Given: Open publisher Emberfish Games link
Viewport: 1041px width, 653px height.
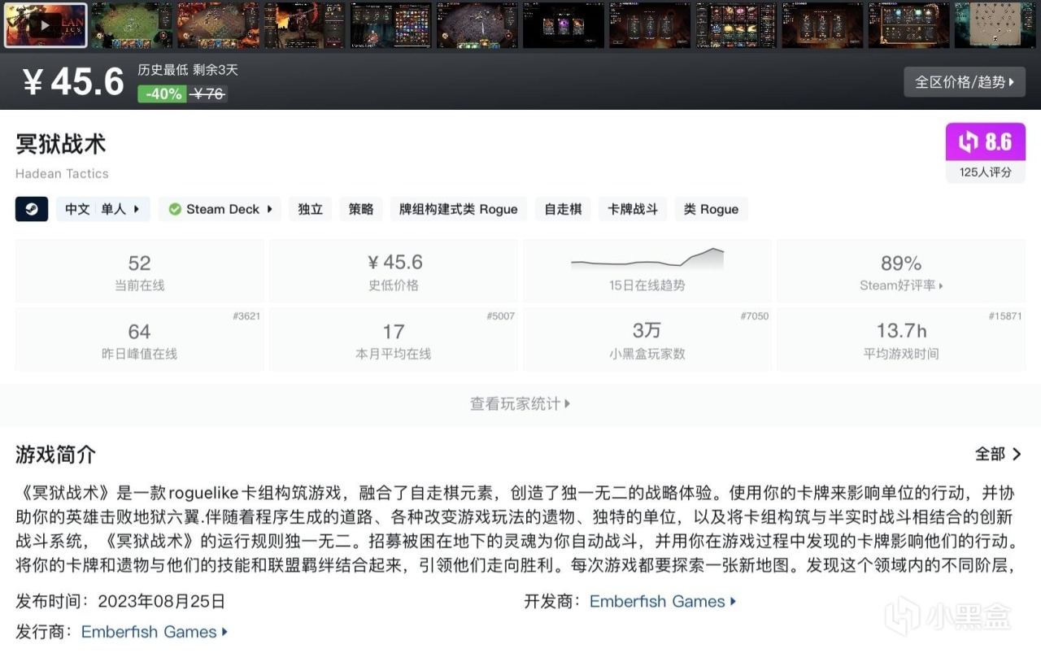Looking at the screenshot, I should coord(155,632).
